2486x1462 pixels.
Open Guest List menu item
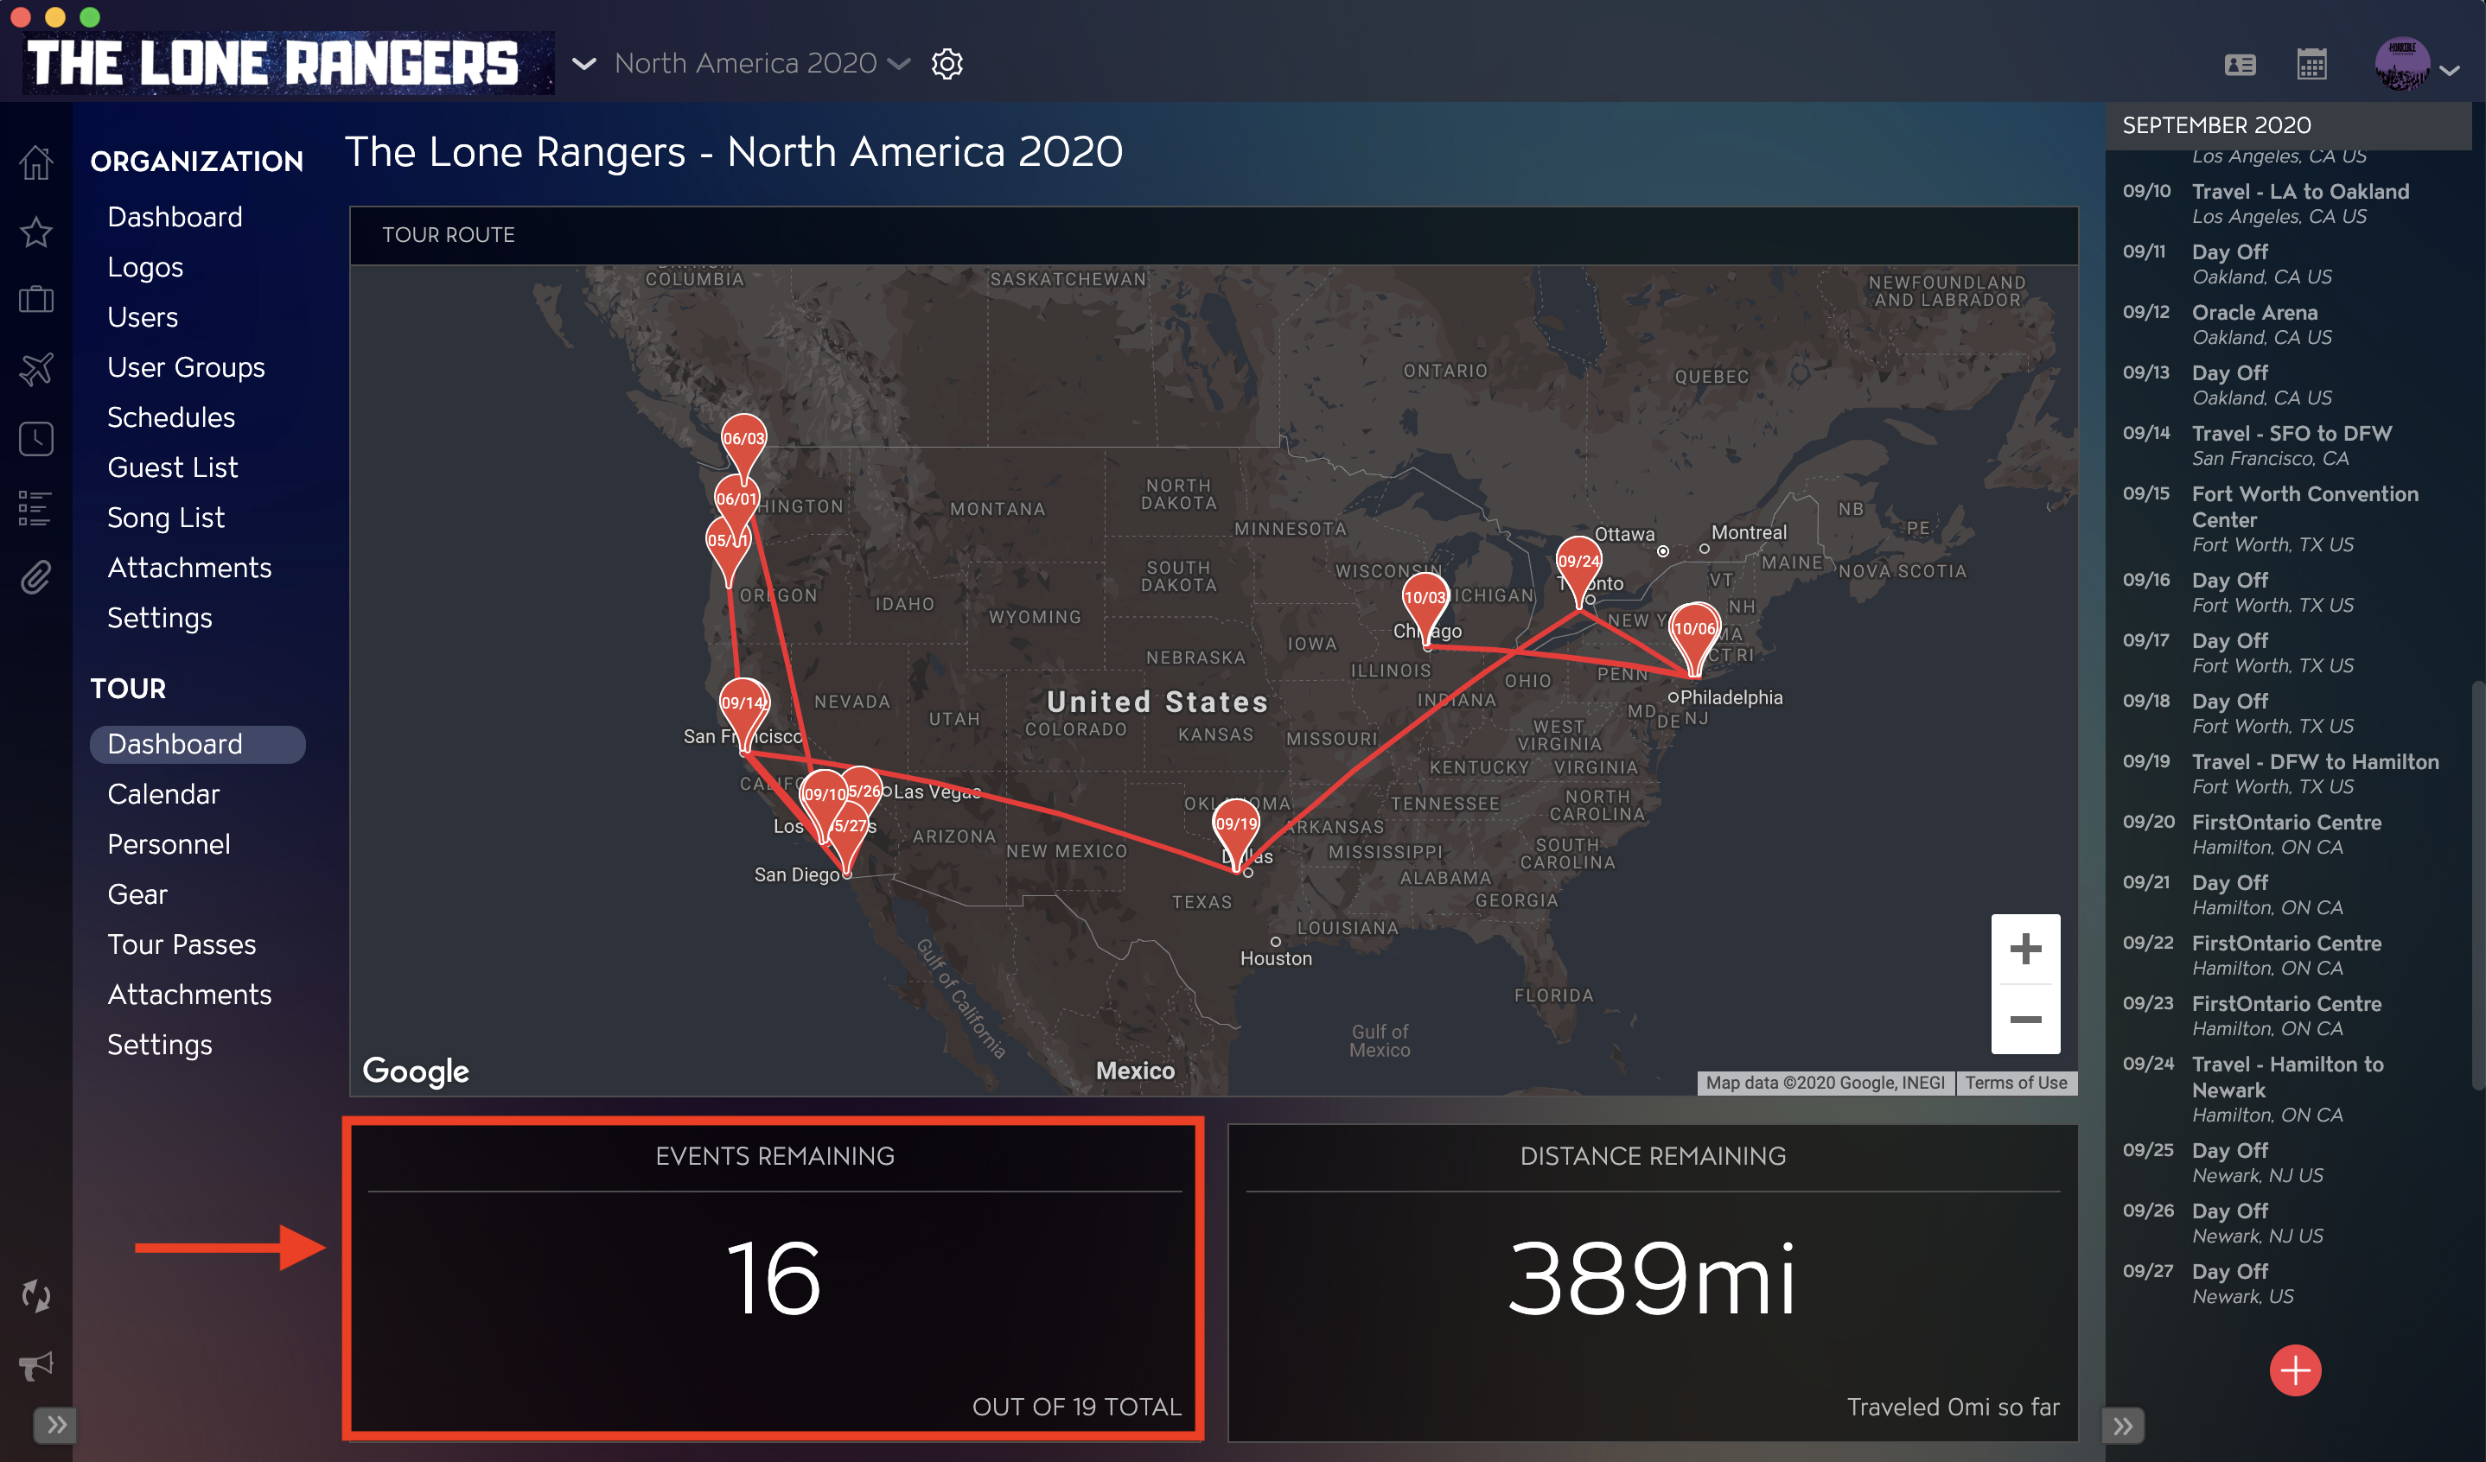click(173, 467)
